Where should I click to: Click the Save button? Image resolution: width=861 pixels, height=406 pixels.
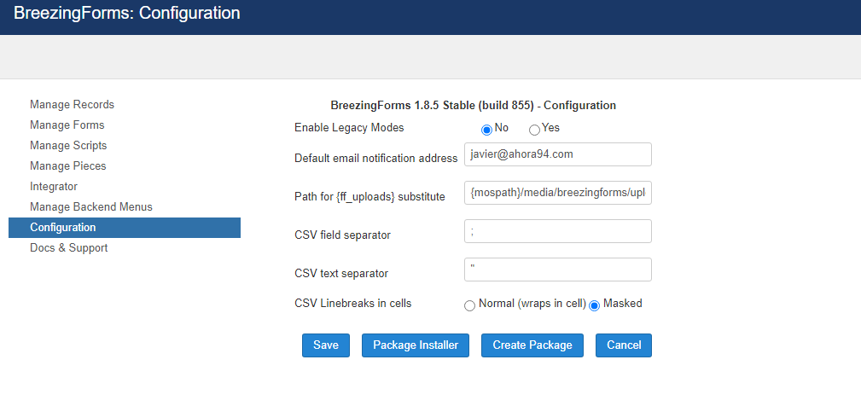[326, 345]
